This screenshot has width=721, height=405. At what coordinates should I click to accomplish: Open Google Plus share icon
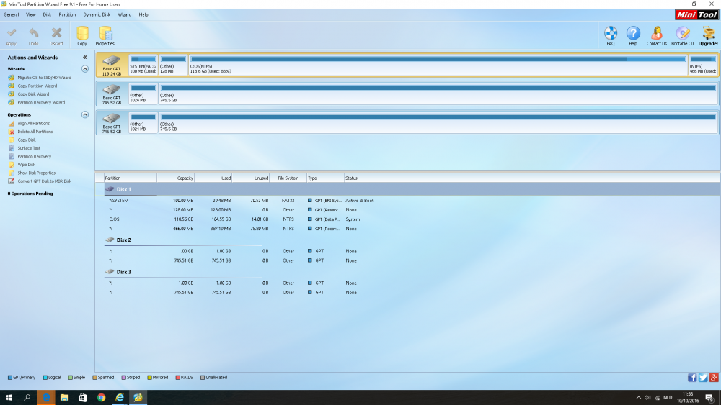[714, 378]
